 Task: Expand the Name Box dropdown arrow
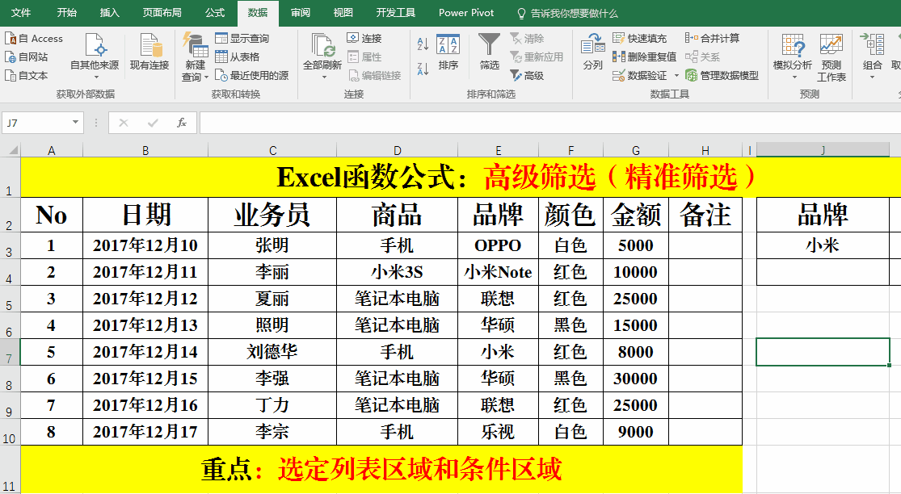pos(76,123)
